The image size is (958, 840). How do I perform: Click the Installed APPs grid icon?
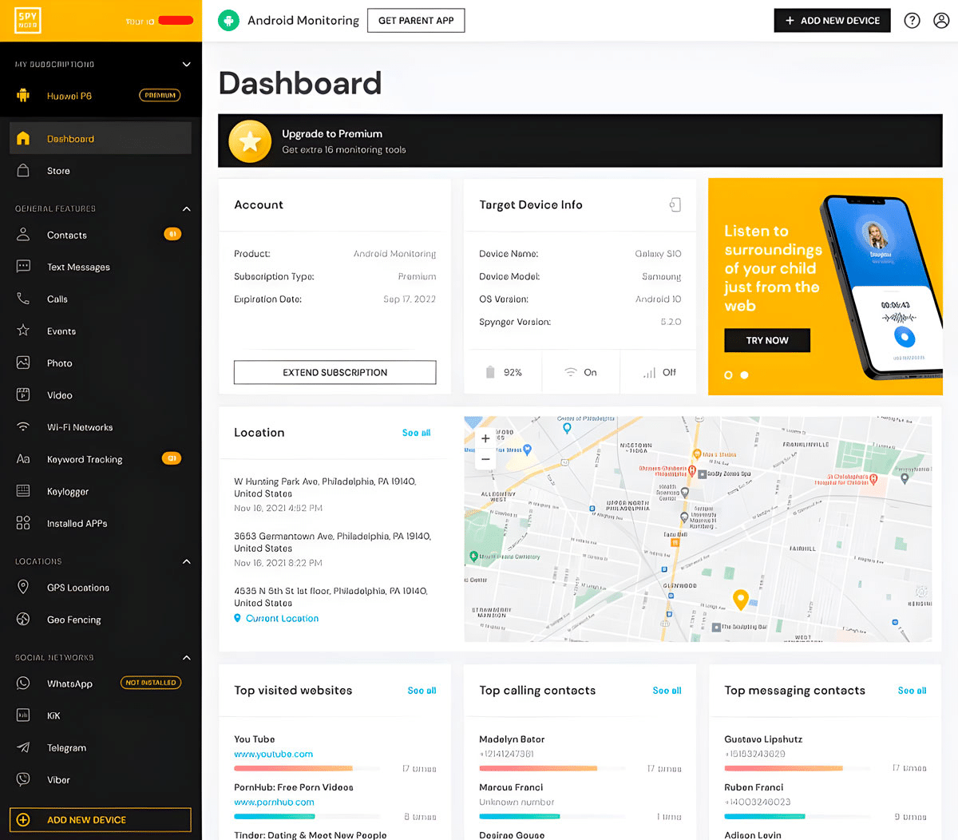[23, 523]
